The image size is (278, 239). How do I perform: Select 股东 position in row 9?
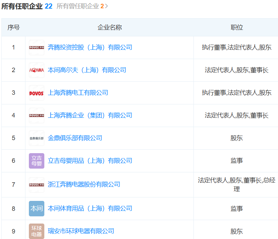(236, 231)
